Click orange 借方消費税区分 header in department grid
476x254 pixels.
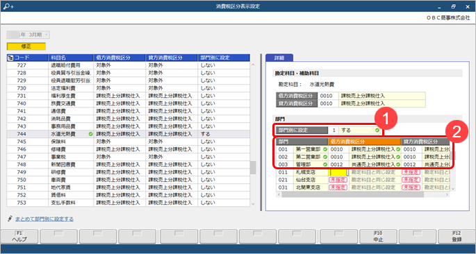[x=365, y=142]
